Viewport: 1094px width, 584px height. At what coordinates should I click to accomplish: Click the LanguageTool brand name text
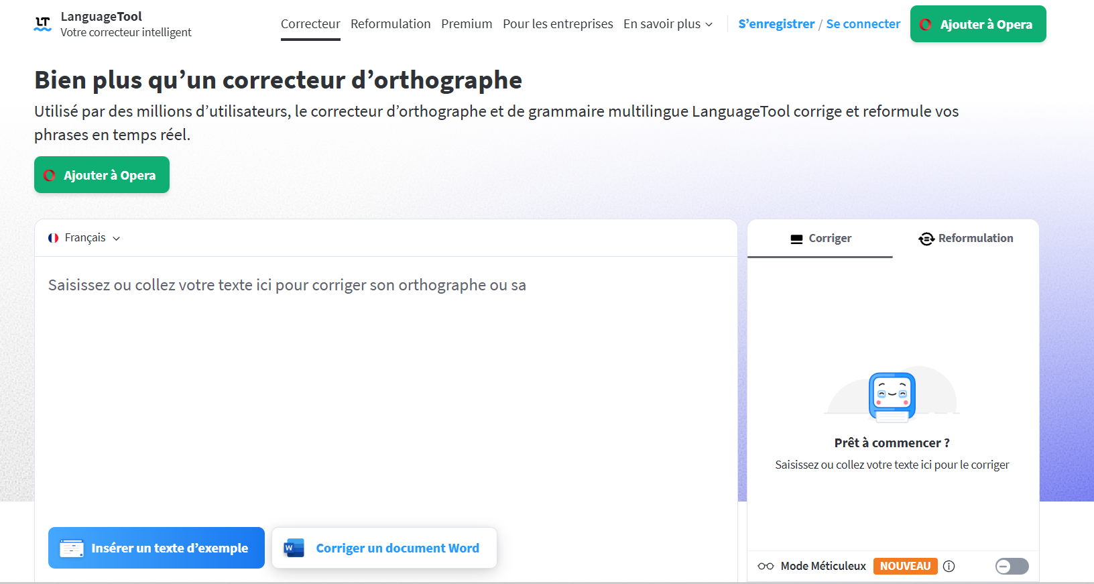tap(101, 17)
